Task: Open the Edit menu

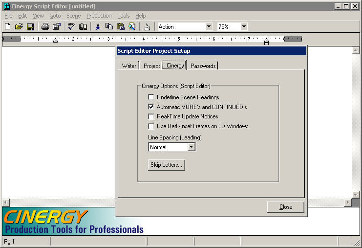Action: coord(22,16)
